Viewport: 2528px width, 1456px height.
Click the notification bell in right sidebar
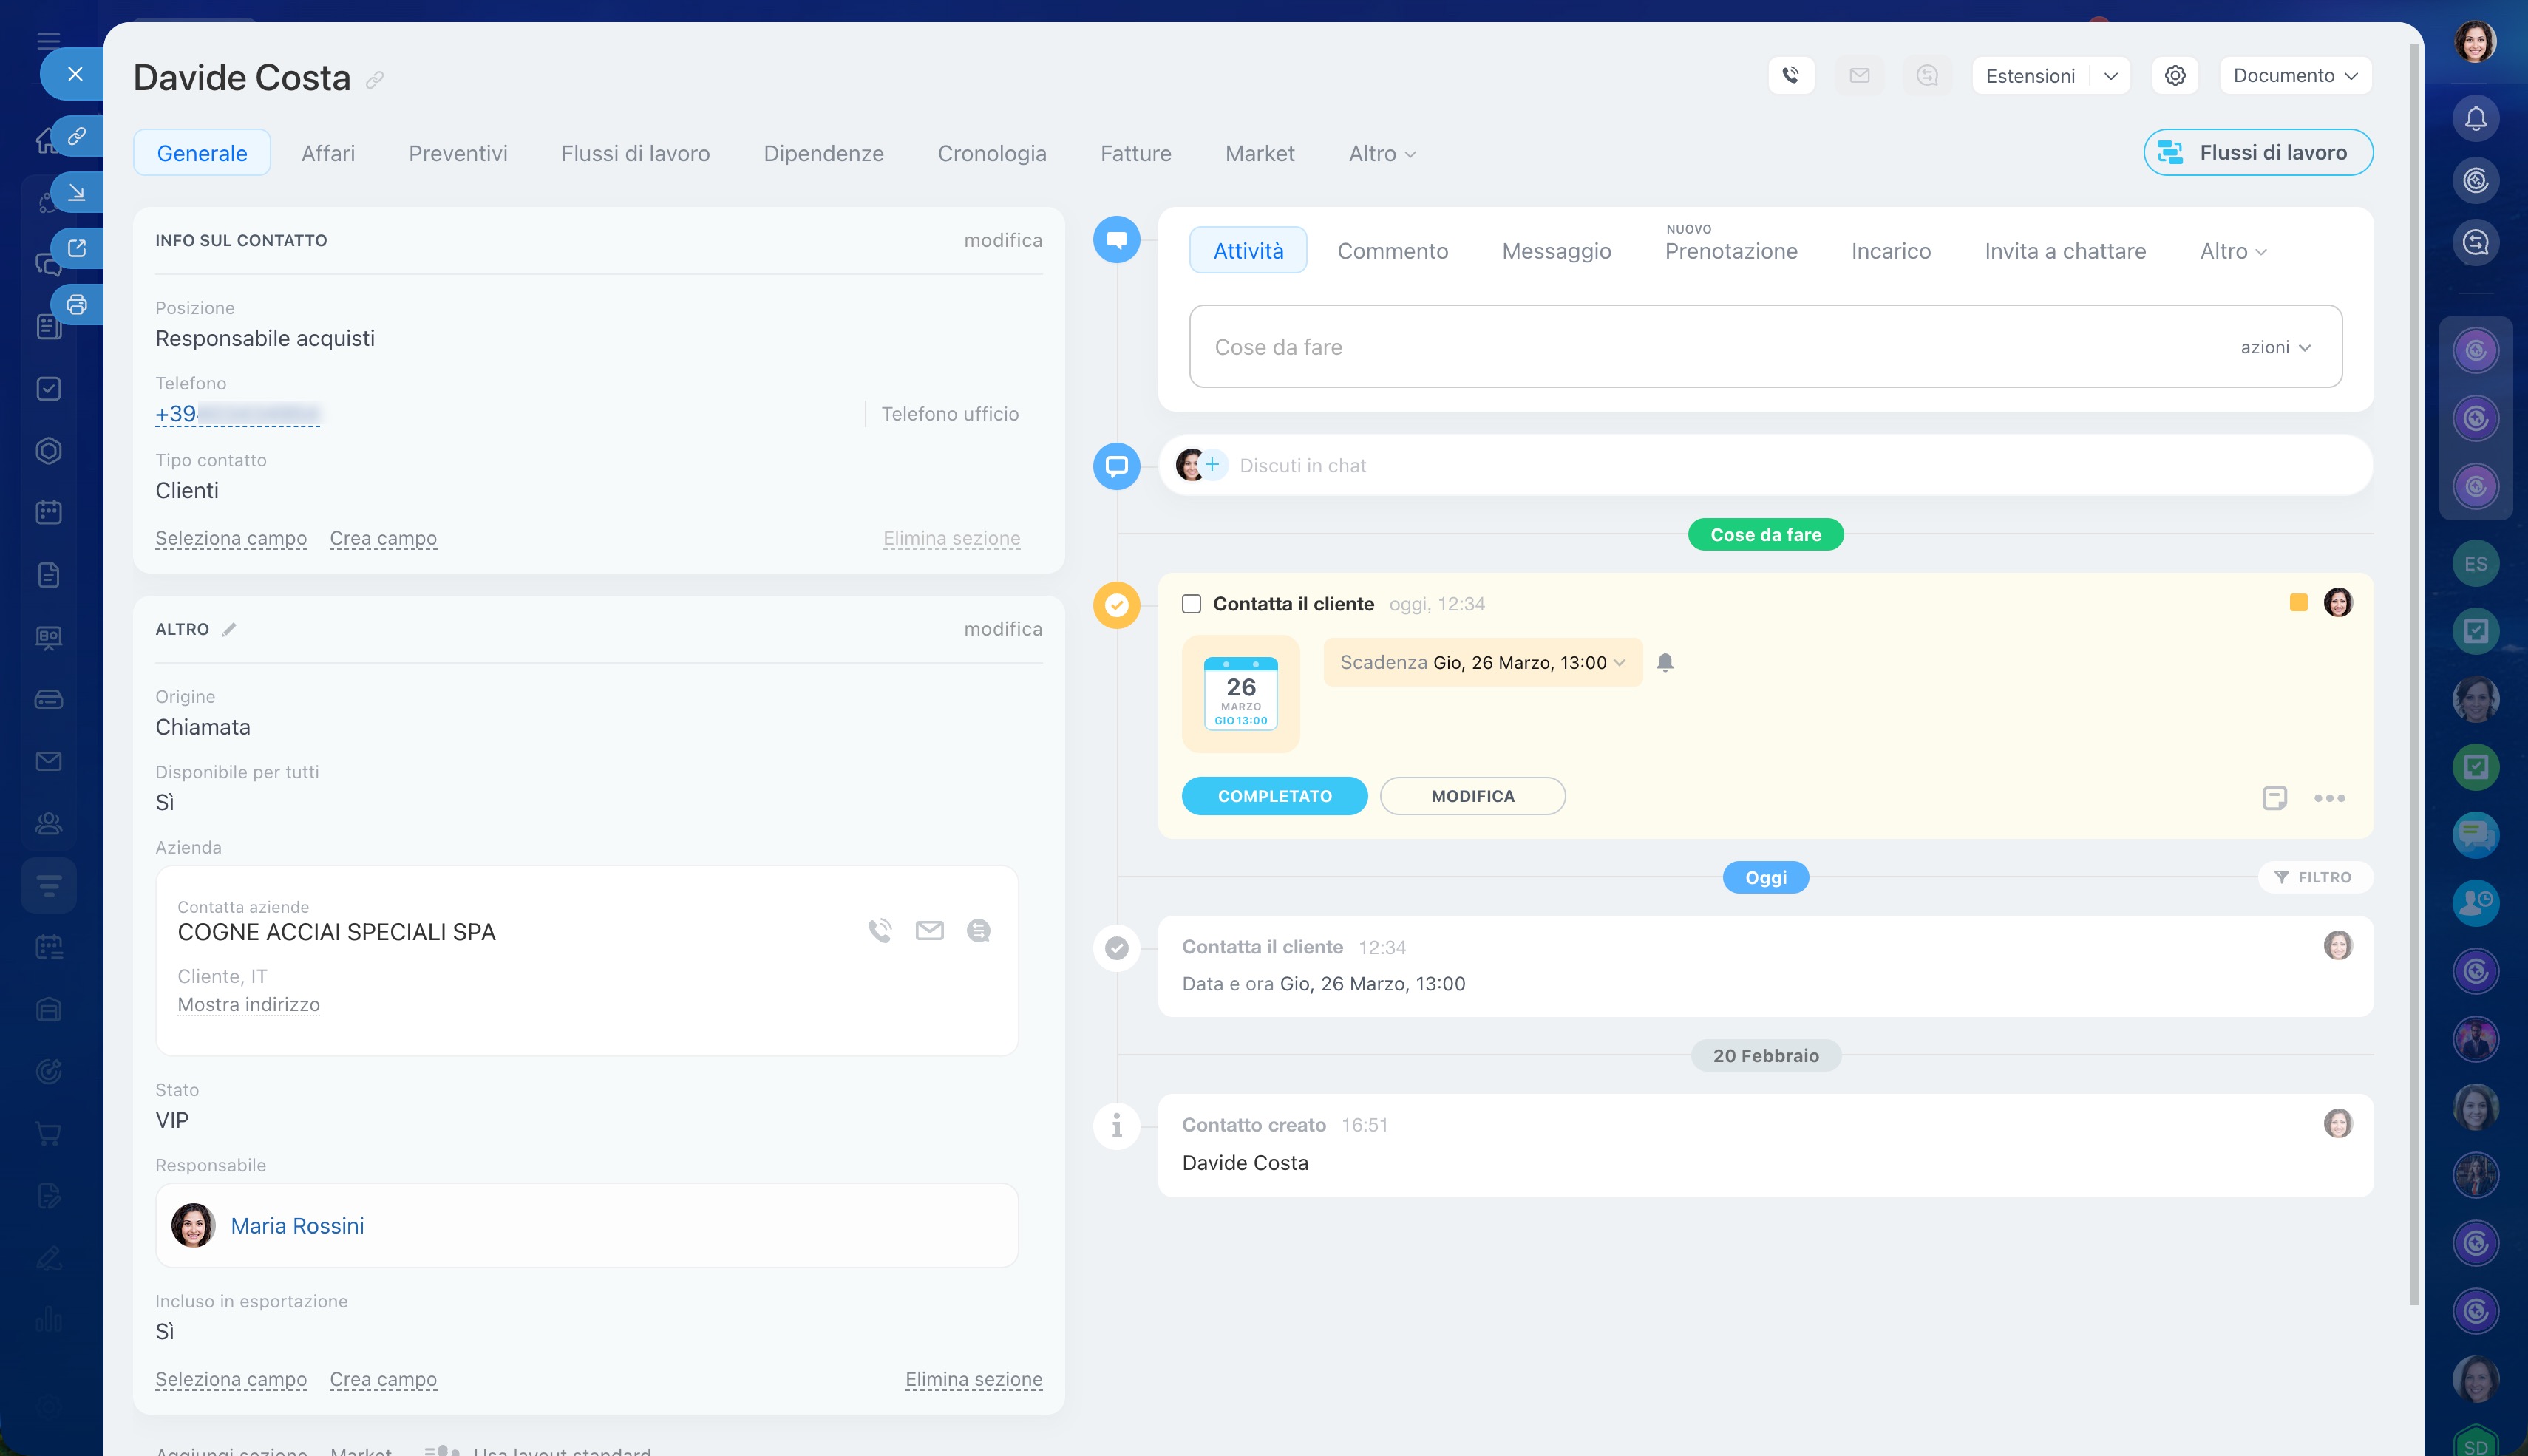tap(2475, 118)
